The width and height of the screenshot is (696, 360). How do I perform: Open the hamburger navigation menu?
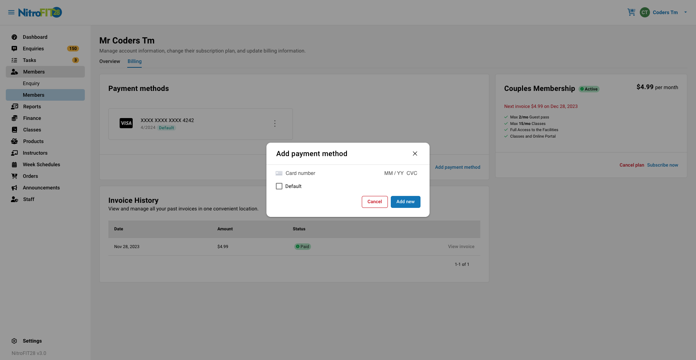pyautogui.click(x=11, y=12)
